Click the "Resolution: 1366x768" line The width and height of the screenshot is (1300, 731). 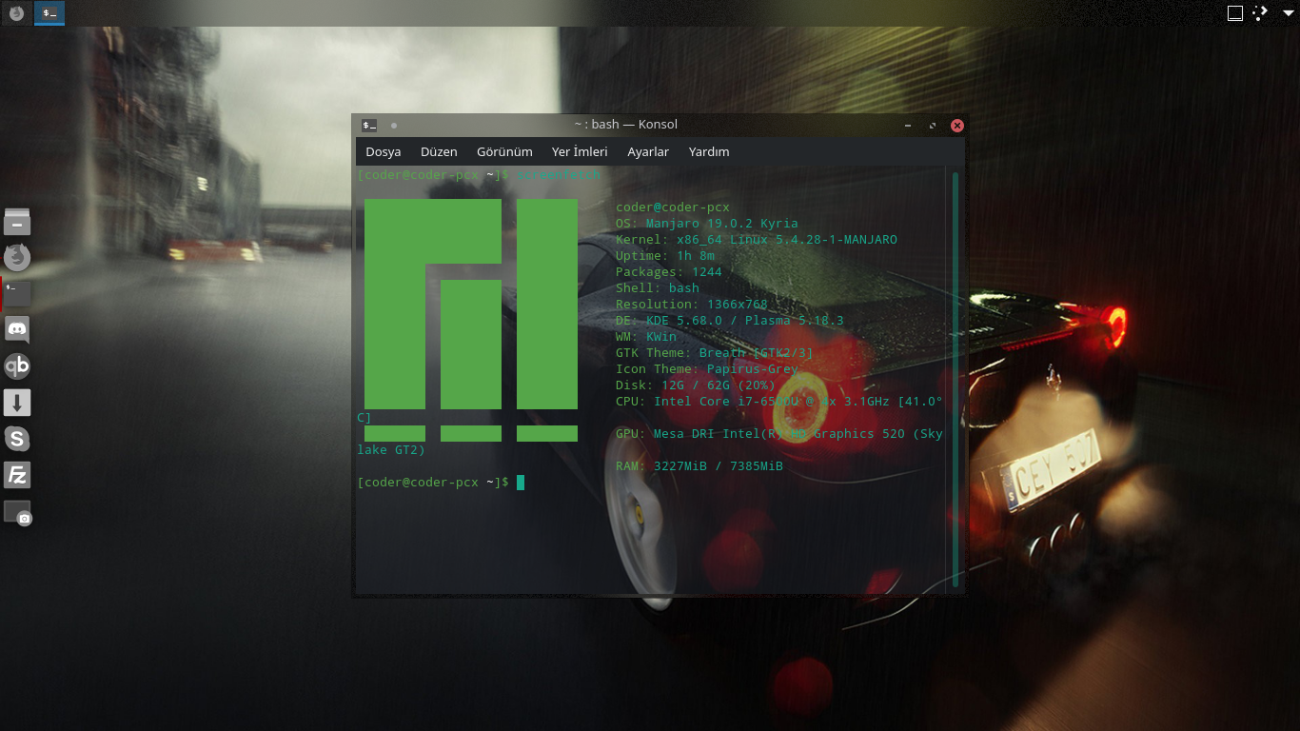pyautogui.click(x=692, y=305)
